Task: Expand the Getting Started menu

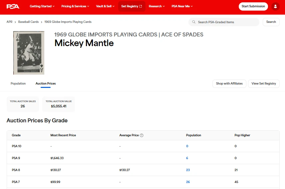Action: [42, 6]
